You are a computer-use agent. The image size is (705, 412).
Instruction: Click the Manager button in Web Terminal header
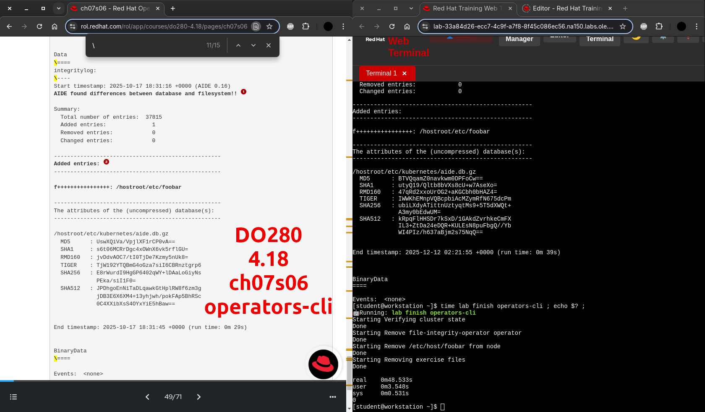pos(520,39)
